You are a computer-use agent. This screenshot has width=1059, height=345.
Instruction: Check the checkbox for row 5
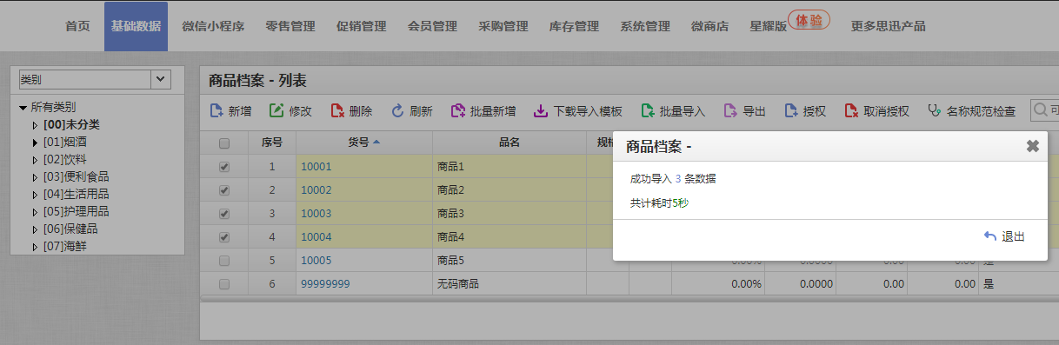tap(224, 261)
